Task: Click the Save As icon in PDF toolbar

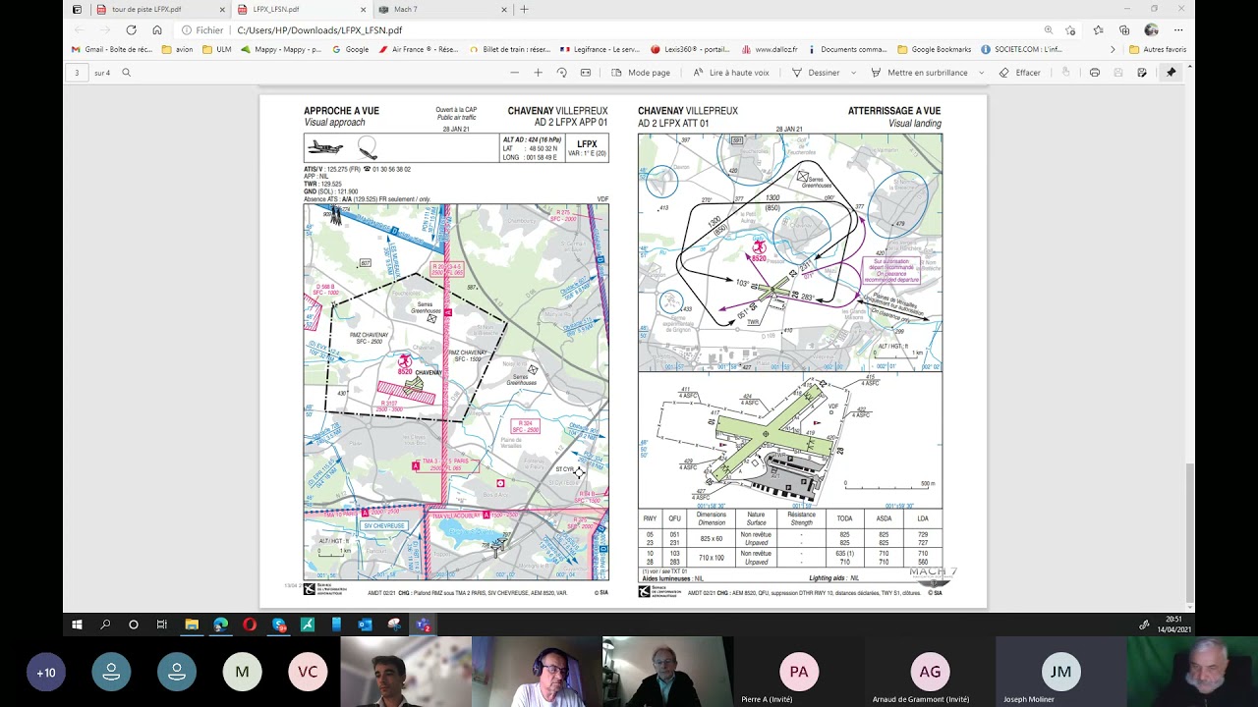Action: [x=1142, y=73]
